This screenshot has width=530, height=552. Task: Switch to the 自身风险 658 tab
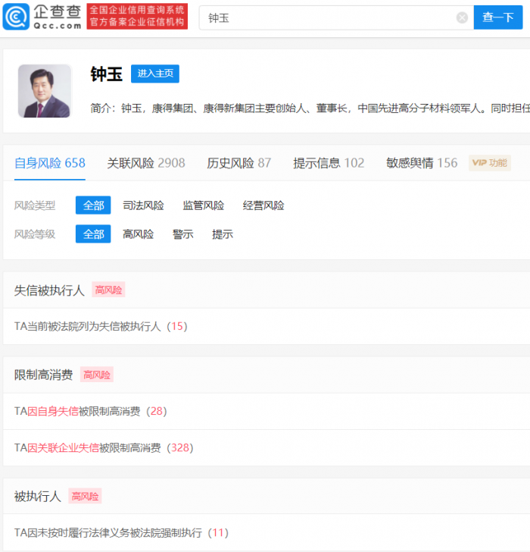click(50, 163)
